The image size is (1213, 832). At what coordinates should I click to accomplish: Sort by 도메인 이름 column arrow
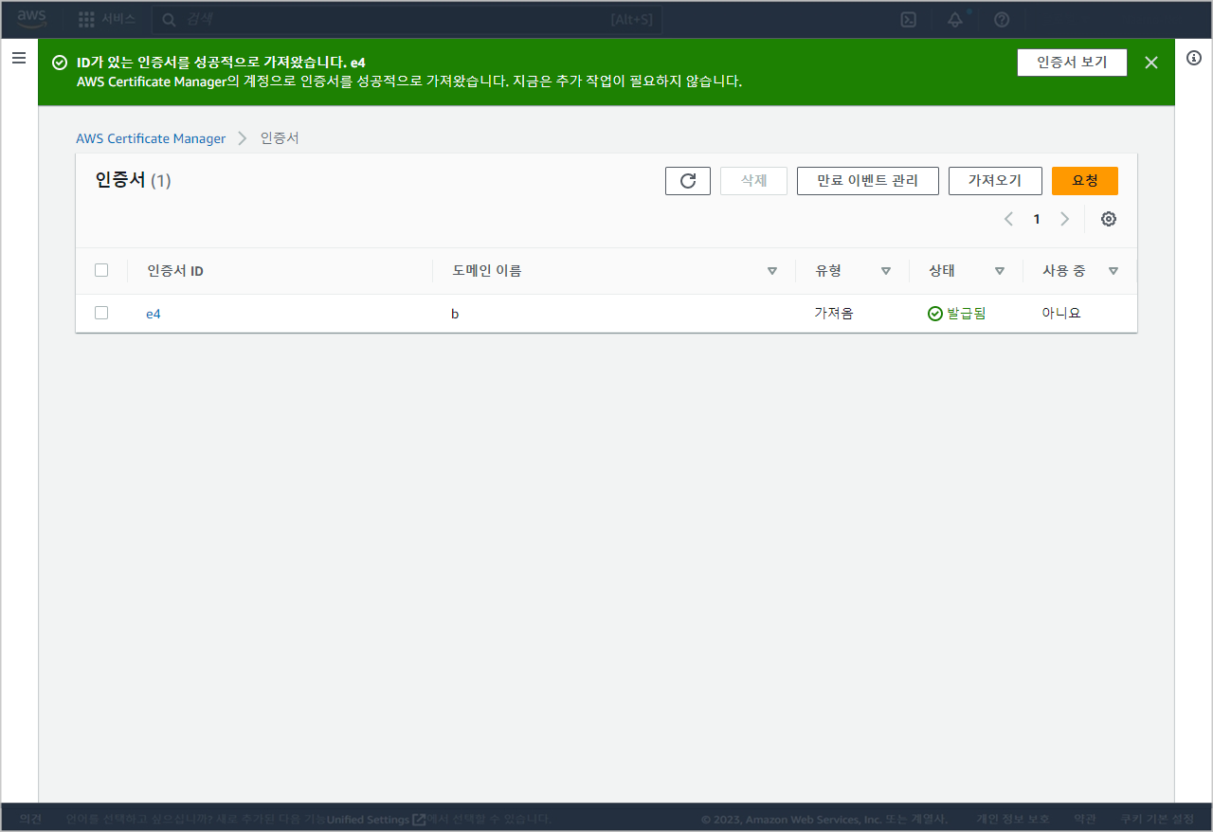772,271
